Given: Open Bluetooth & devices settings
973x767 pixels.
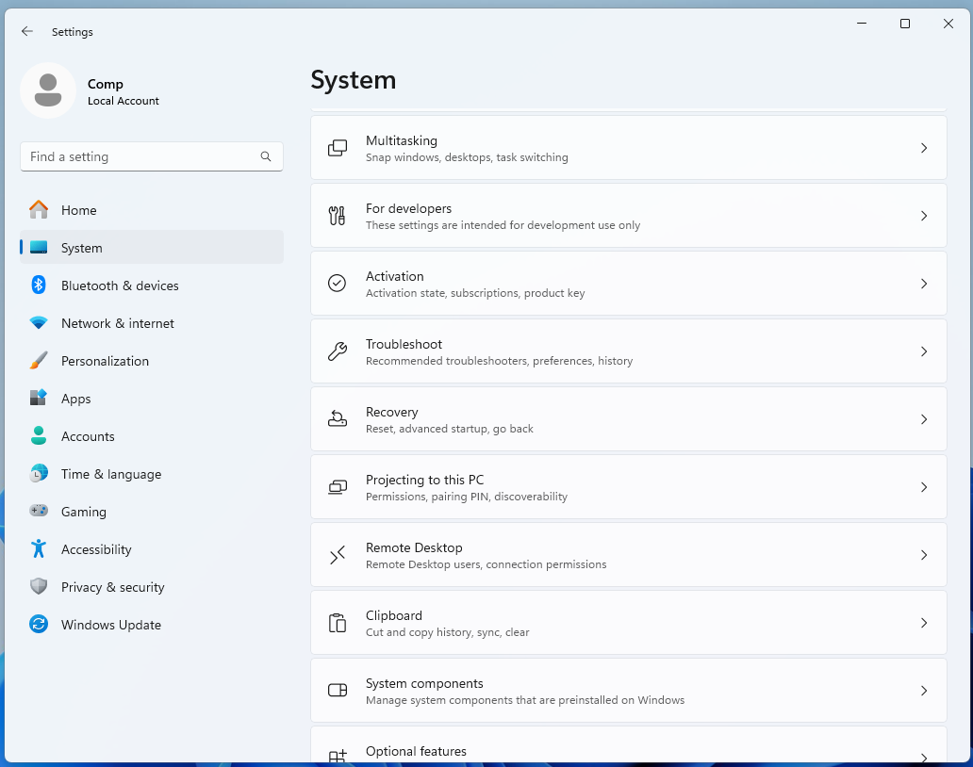Looking at the screenshot, I should 152,286.
